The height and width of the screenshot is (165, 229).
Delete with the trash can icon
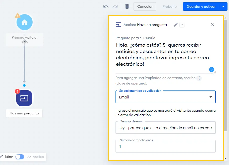click(x=127, y=6)
